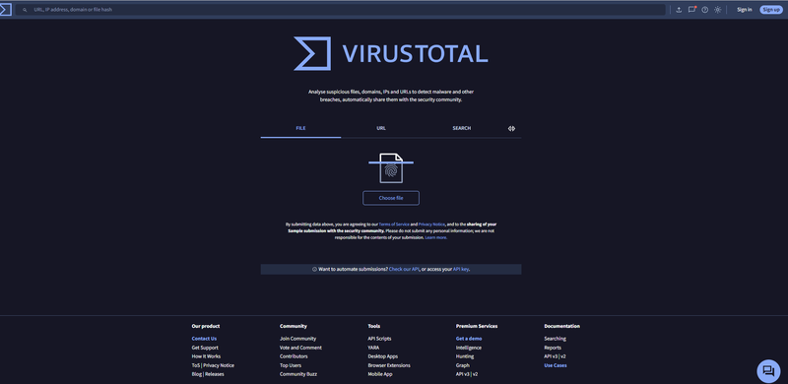This screenshot has width=788, height=384.
Task: Click the Community footer heading
Action: tap(294, 326)
